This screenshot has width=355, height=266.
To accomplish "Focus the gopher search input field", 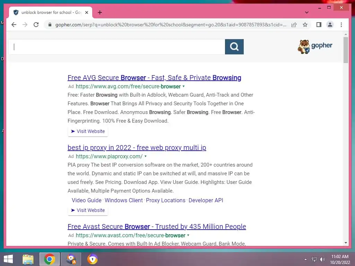I will tap(117, 47).
